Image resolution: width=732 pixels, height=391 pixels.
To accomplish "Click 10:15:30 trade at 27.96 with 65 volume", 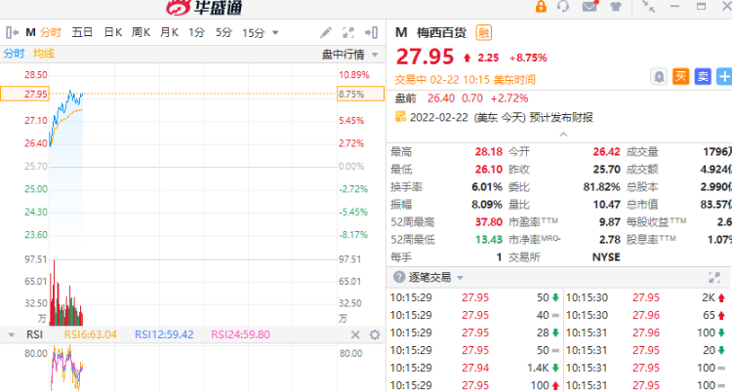I will [646, 315].
